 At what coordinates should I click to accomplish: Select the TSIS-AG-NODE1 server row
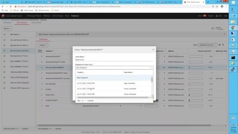pyautogui.click(x=19, y=72)
